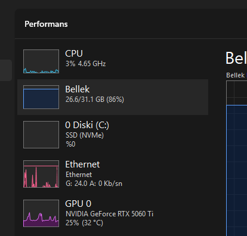This screenshot has width=247, height=236.
Task: Click the 26.6/31.1 GB (86%) memory value
Action: [x=95, y=100]
